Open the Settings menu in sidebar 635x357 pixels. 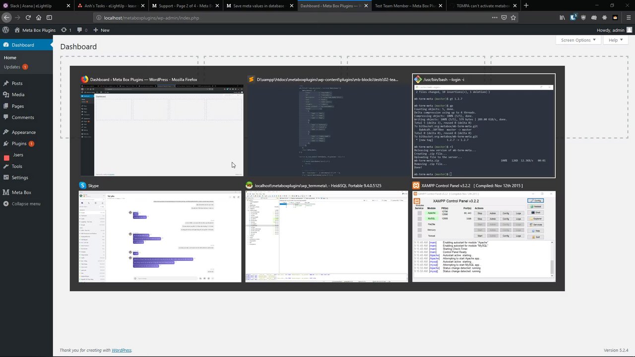point(26,178)
